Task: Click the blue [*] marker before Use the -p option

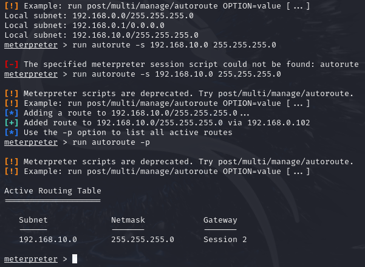Action: 12,133
